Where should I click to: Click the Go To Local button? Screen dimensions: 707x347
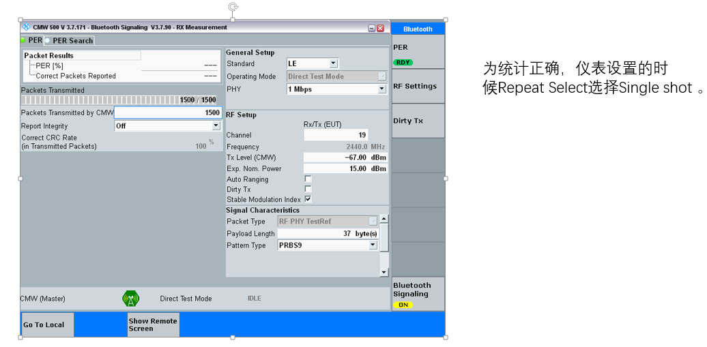(47, 325)
